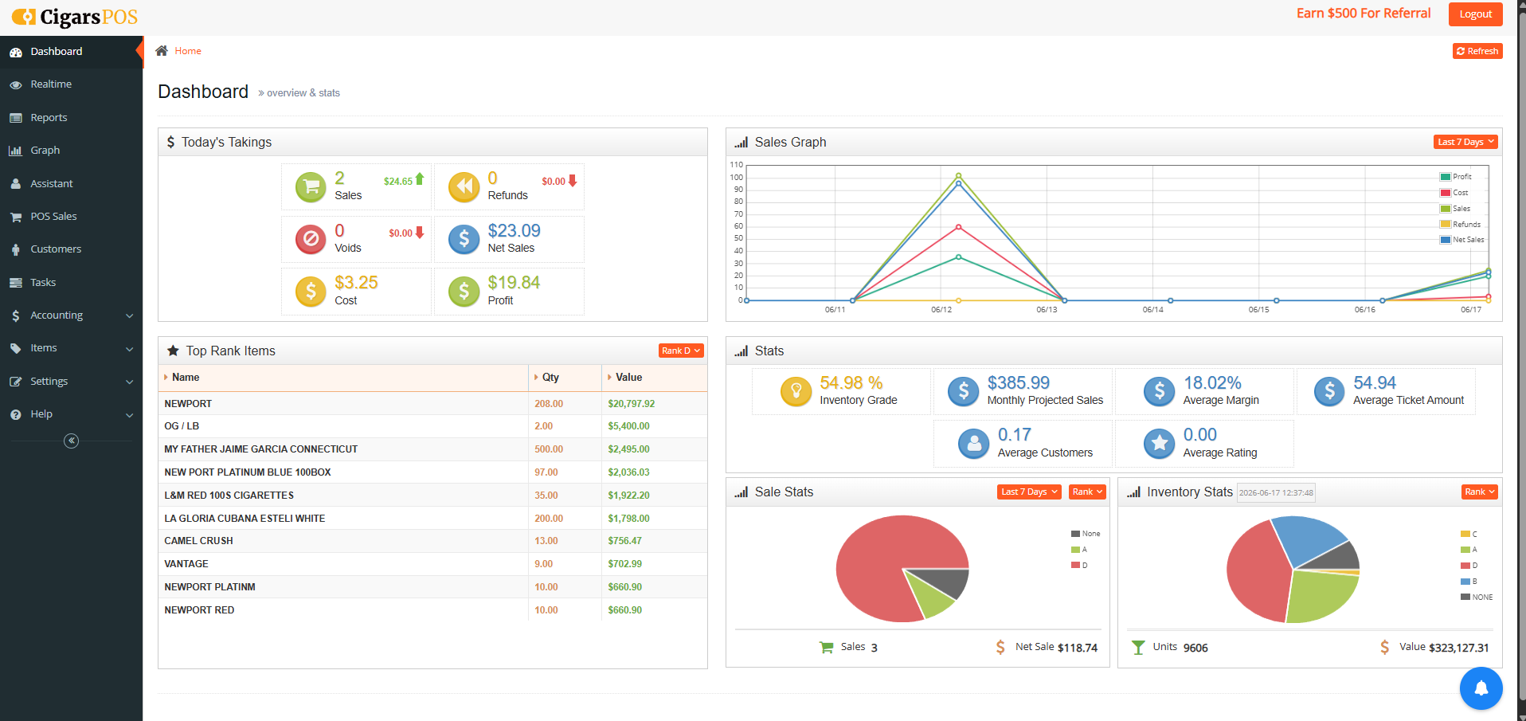Toggle the Profit legend swatch in Sales Graph
This screenshot has height=721, width=1526.
pyautogui.click(x=1445, y=177)
